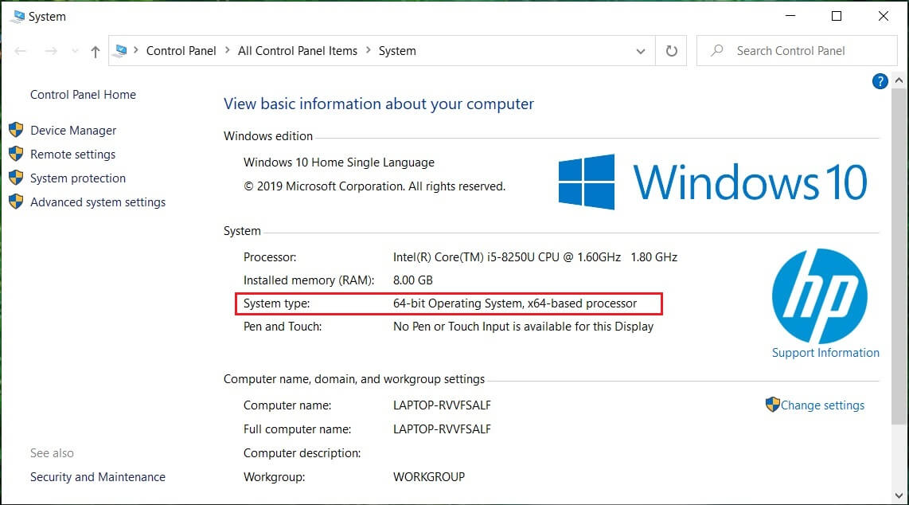Click the Back navigation arrow
The width and height of the screenshot is (909, 505).
21,51
